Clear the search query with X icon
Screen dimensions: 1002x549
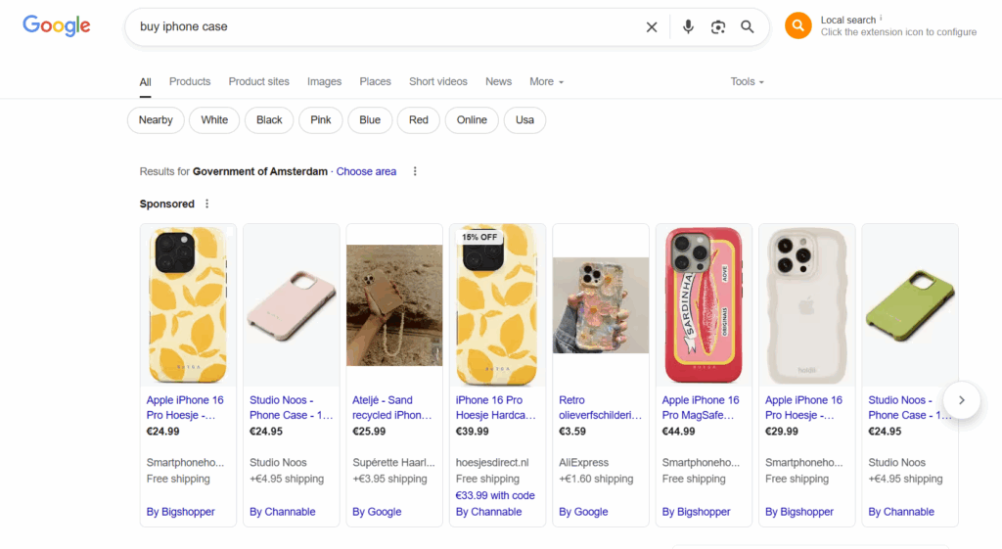point(651,26)
